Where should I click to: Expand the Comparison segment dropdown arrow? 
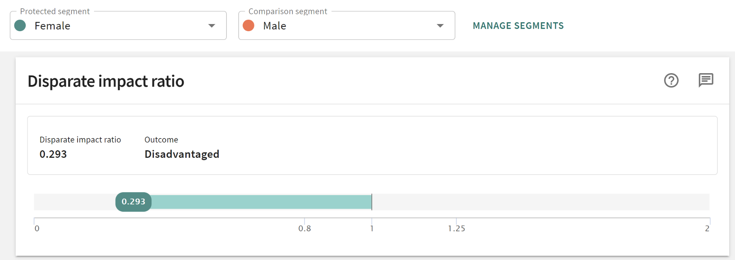(x=440, y=25)
